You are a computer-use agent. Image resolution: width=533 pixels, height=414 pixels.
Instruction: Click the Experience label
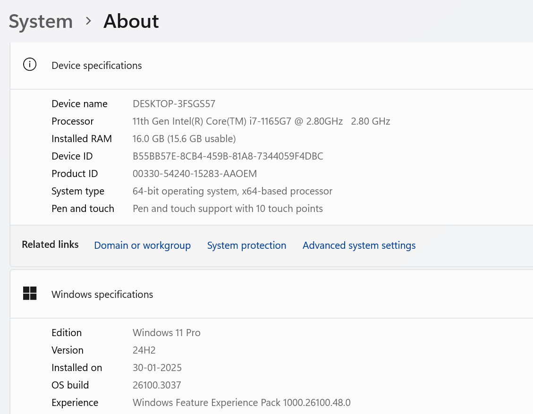click(75, 403)
